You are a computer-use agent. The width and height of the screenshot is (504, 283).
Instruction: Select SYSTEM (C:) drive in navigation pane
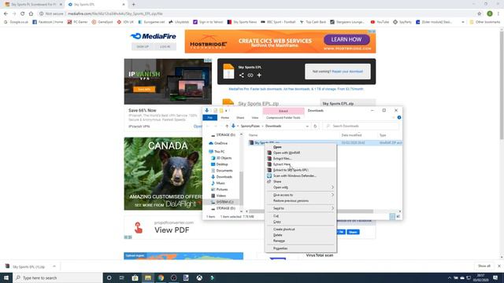coord(224,202)
